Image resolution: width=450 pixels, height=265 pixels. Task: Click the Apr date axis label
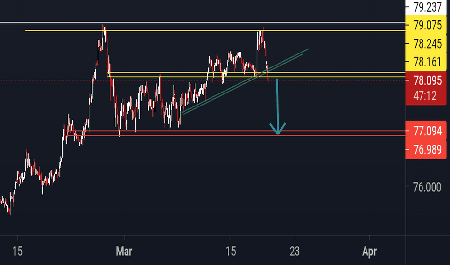[x=369, y=251]
